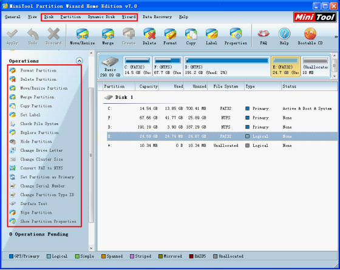Select the Unallocated 10 MB block
The width and height of the screenshot is (340, 270).
[x=316, y=66]
